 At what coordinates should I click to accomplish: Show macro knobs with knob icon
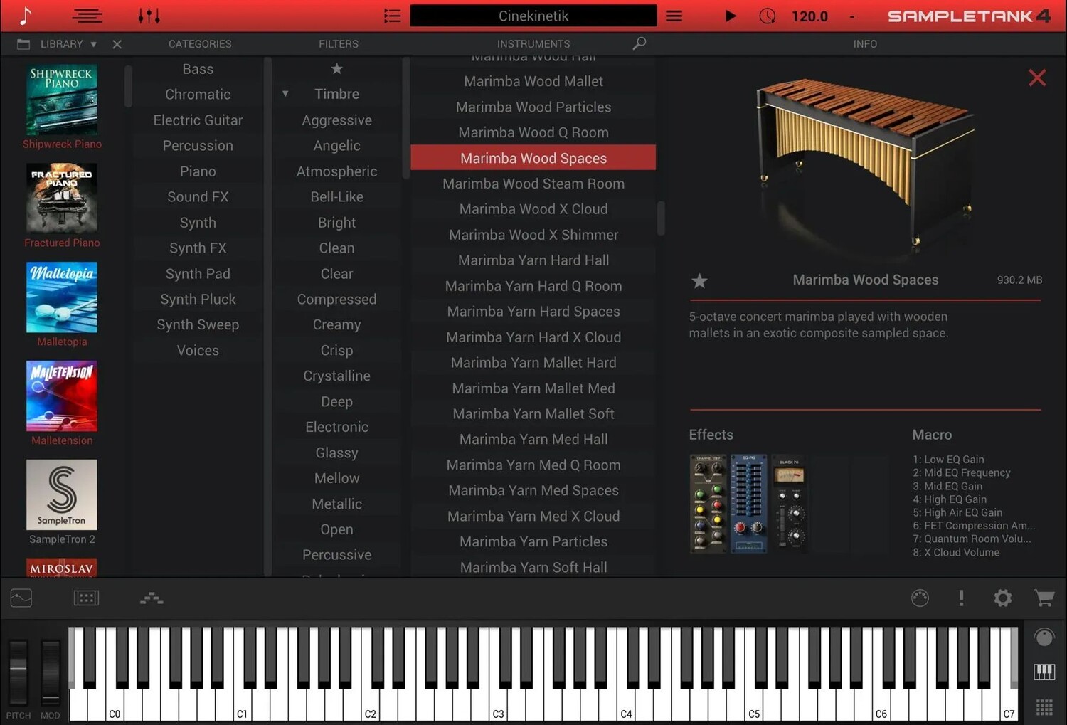click(1044, 637)
